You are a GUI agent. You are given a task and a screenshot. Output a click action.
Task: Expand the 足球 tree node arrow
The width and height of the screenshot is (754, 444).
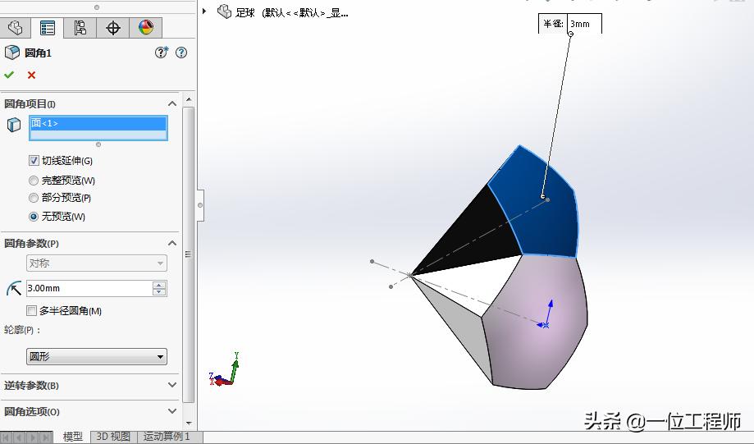pyautogui.click(x=204, y=11)
